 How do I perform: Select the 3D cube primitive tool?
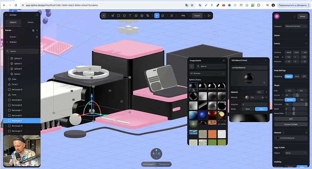coord(136,16)
